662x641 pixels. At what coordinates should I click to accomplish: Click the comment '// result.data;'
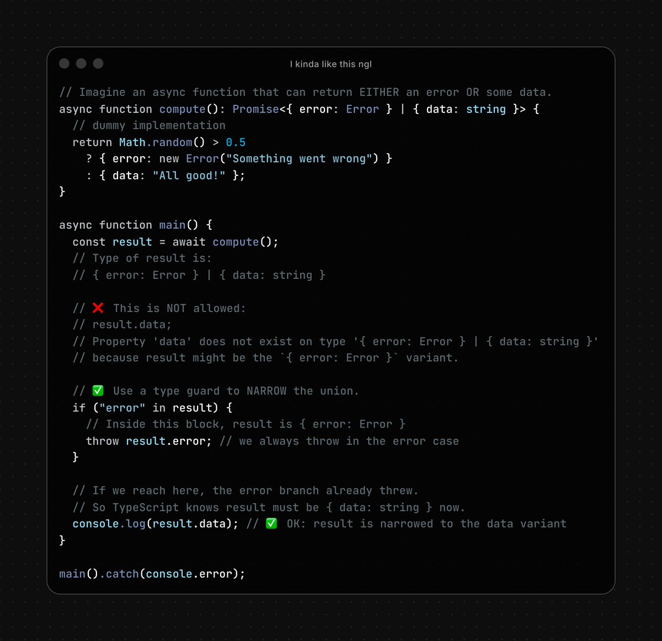(122, 325)
